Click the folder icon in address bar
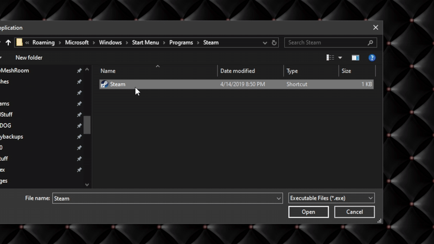The width and height of the screenshot is (434, 244). pyautogui.click(x=20, y=42)
